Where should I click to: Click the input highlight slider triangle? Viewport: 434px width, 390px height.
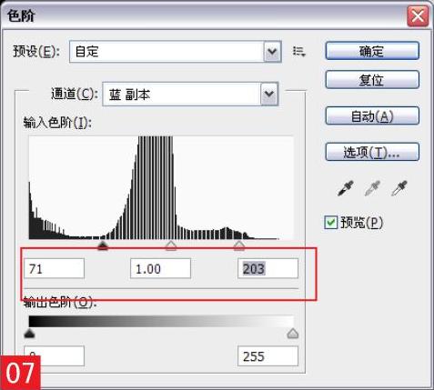(x=239, y=245)
